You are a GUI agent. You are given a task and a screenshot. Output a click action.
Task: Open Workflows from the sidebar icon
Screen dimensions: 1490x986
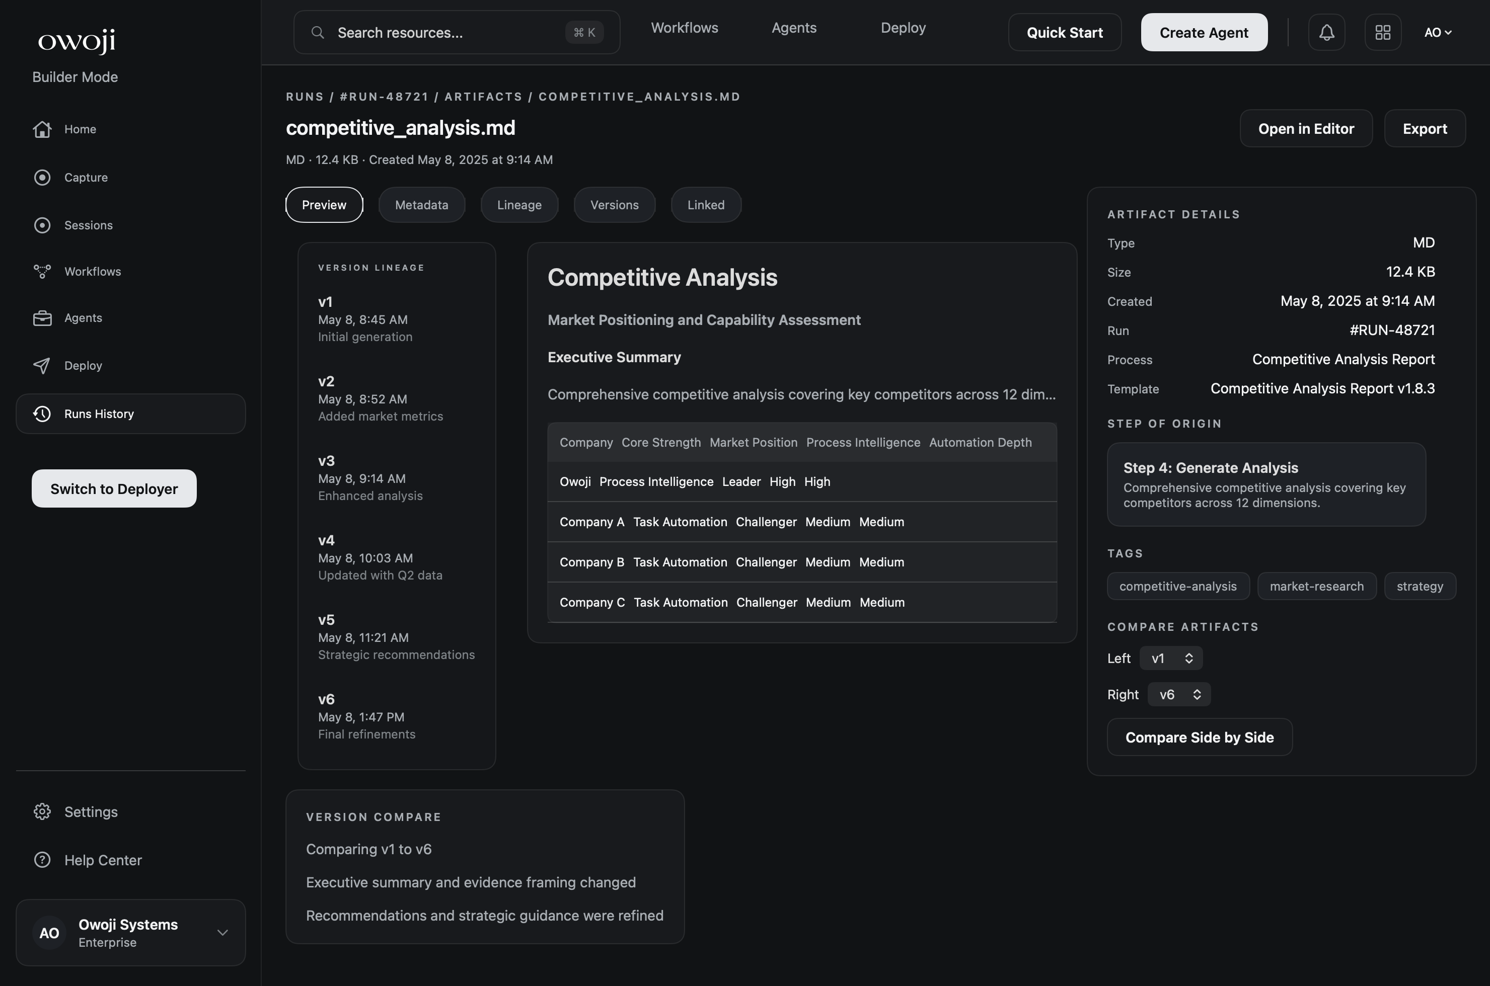pos(41,271)
